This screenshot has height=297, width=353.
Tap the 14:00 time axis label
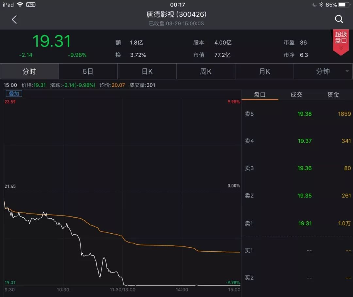pyautogui.click(x=182, y=290)
